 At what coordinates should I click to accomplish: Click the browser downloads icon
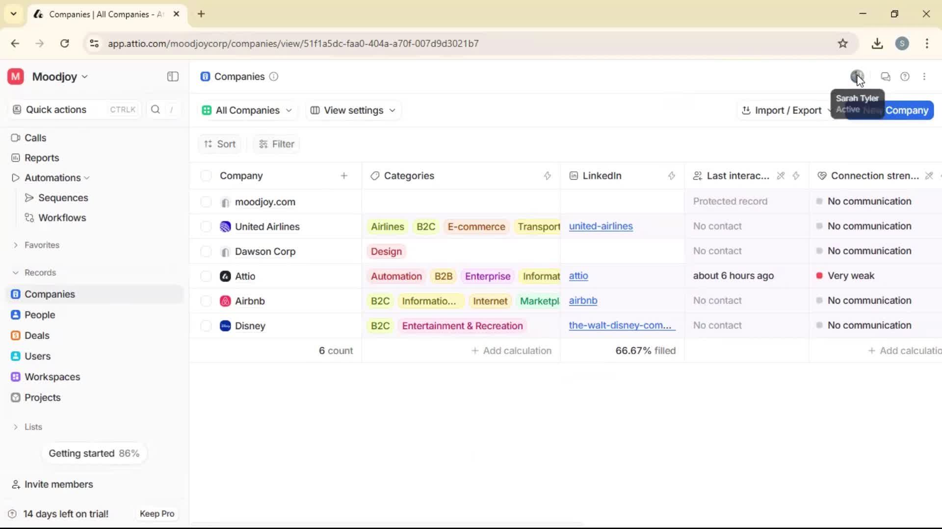pos(877,43)
